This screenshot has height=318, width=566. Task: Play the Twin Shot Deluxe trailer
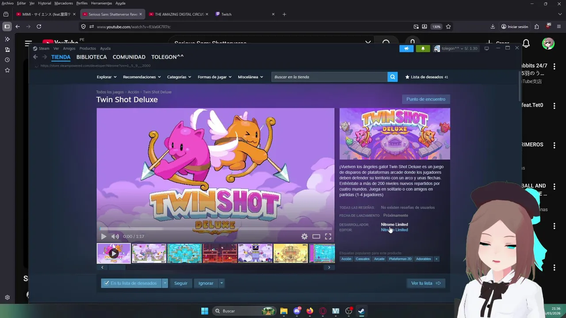click(x=104, y=236)
